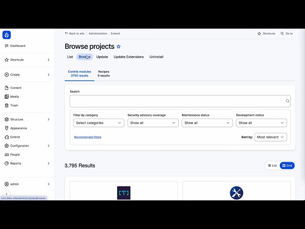Click star next to Browse projects title
Screen dimensions: 305x229
coord(119,47)
